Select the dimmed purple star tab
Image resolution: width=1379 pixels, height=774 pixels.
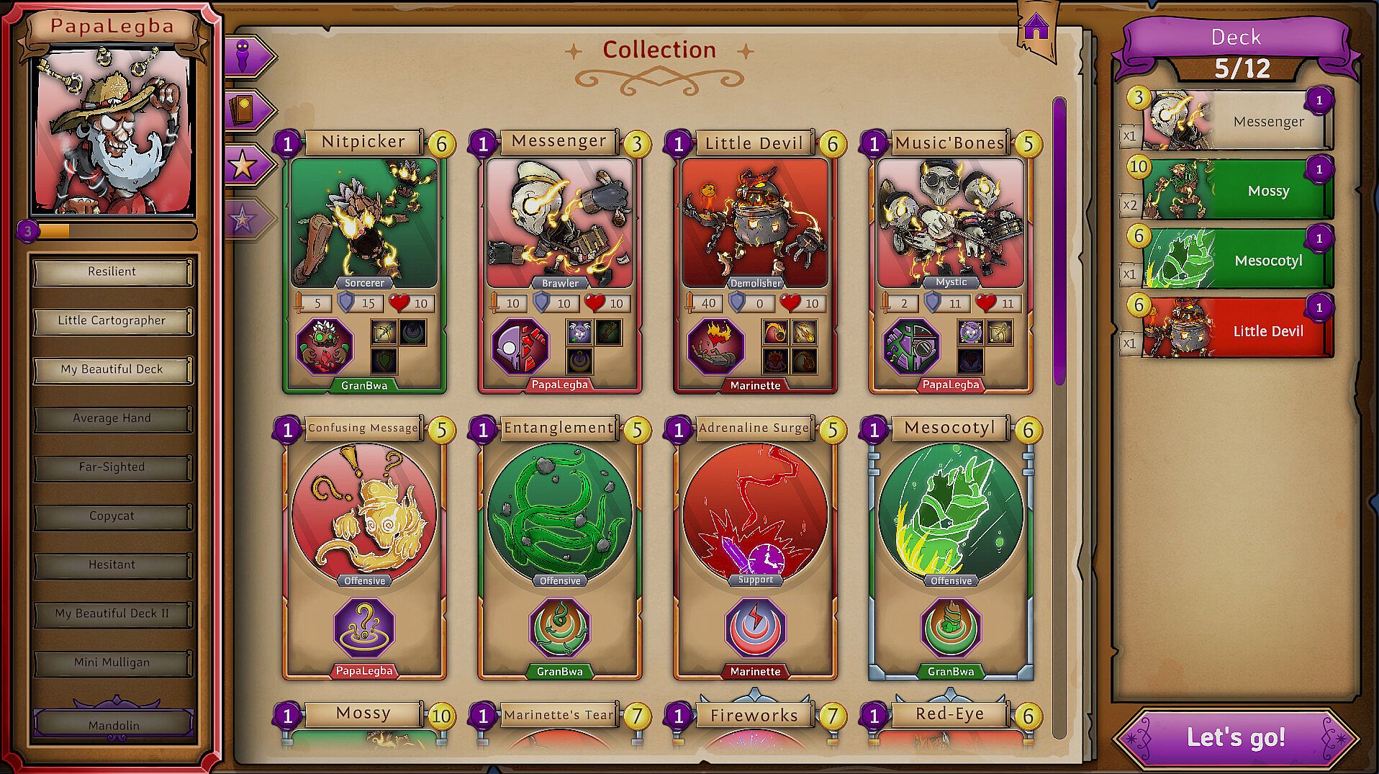click(248, 219)
